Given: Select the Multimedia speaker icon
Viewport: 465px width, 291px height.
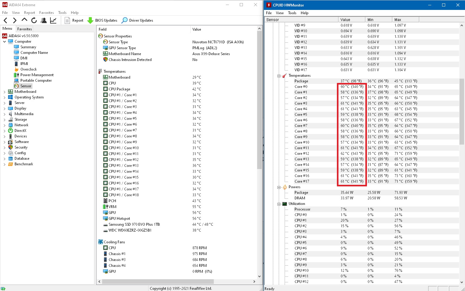Looking at the screenshot, I should pyautogui.click(x=11, y=114).
